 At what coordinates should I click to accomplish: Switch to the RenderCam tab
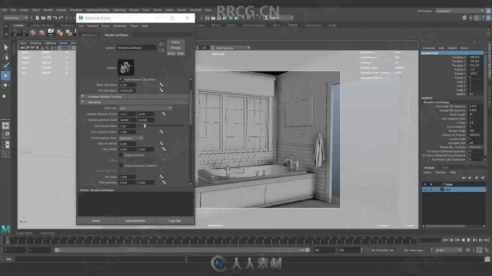click(x=89, y=35)
